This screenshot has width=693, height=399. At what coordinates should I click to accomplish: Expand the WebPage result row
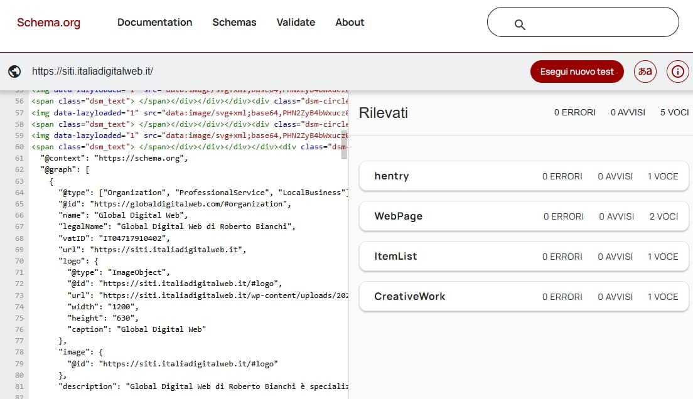tap(524, 216)
